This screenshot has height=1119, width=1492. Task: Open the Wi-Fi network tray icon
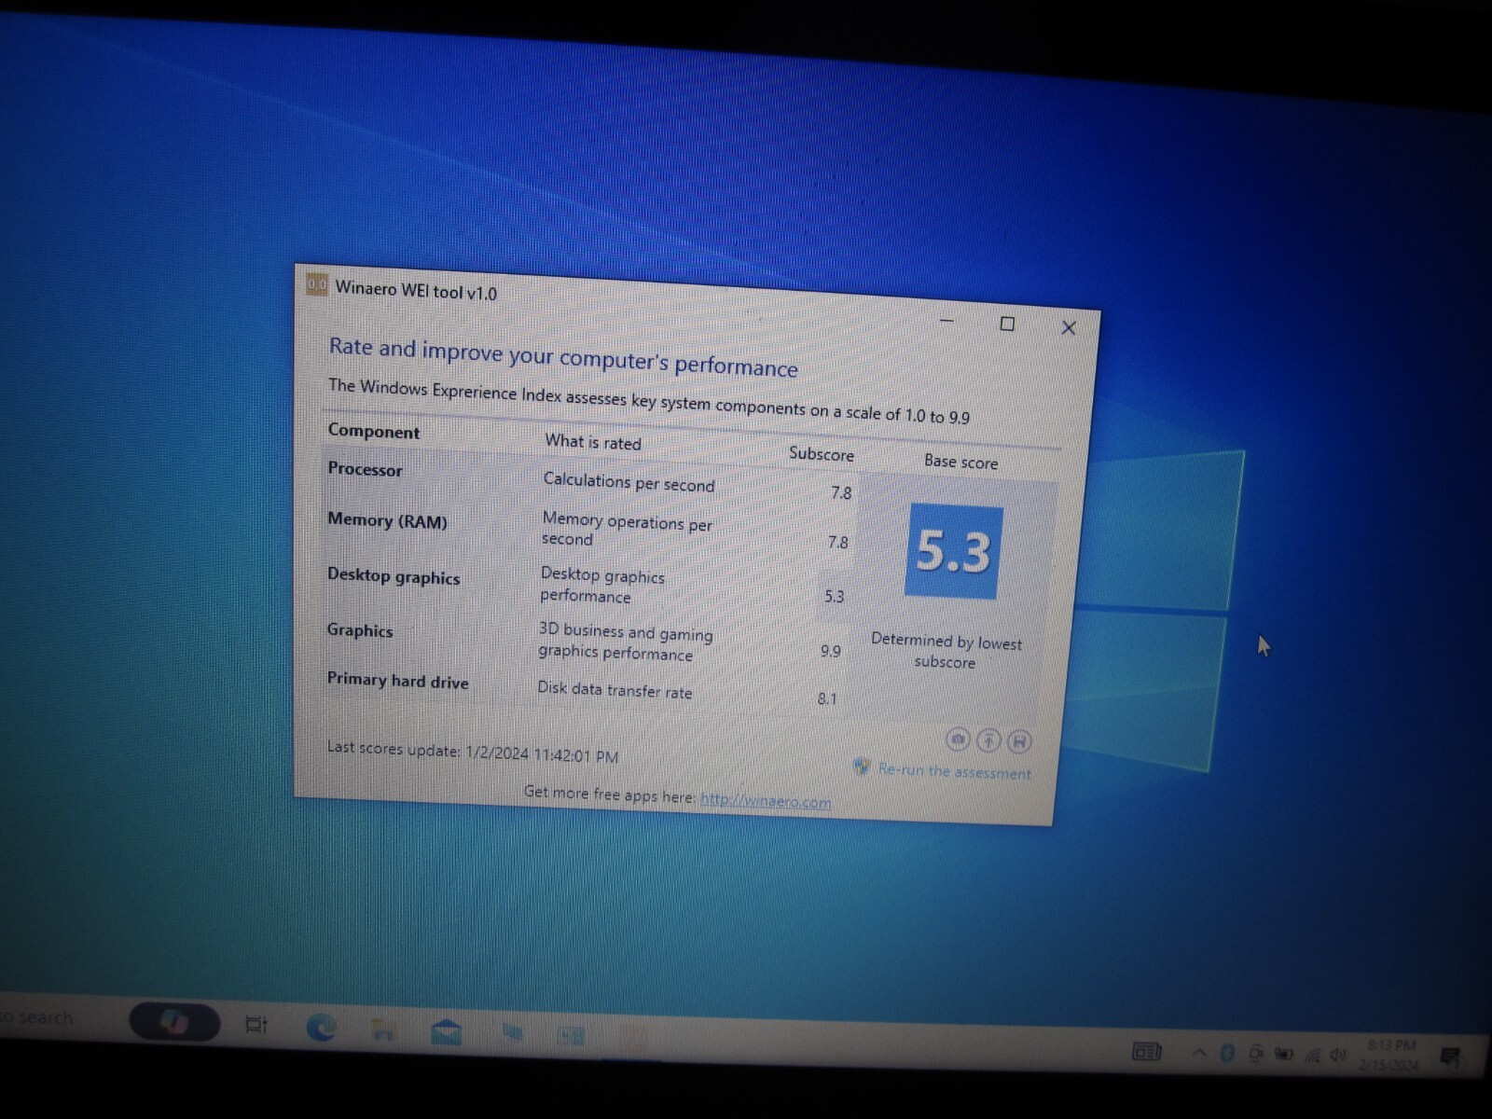tap(1312, 1056)
